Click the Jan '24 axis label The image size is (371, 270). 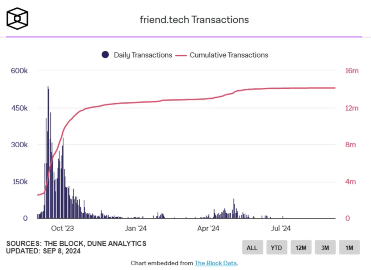tap(136, 228)
